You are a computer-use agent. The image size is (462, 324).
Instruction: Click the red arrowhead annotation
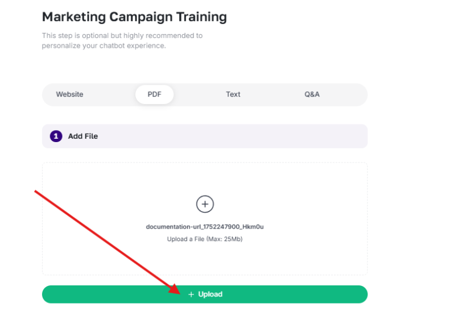pos(175,289)
